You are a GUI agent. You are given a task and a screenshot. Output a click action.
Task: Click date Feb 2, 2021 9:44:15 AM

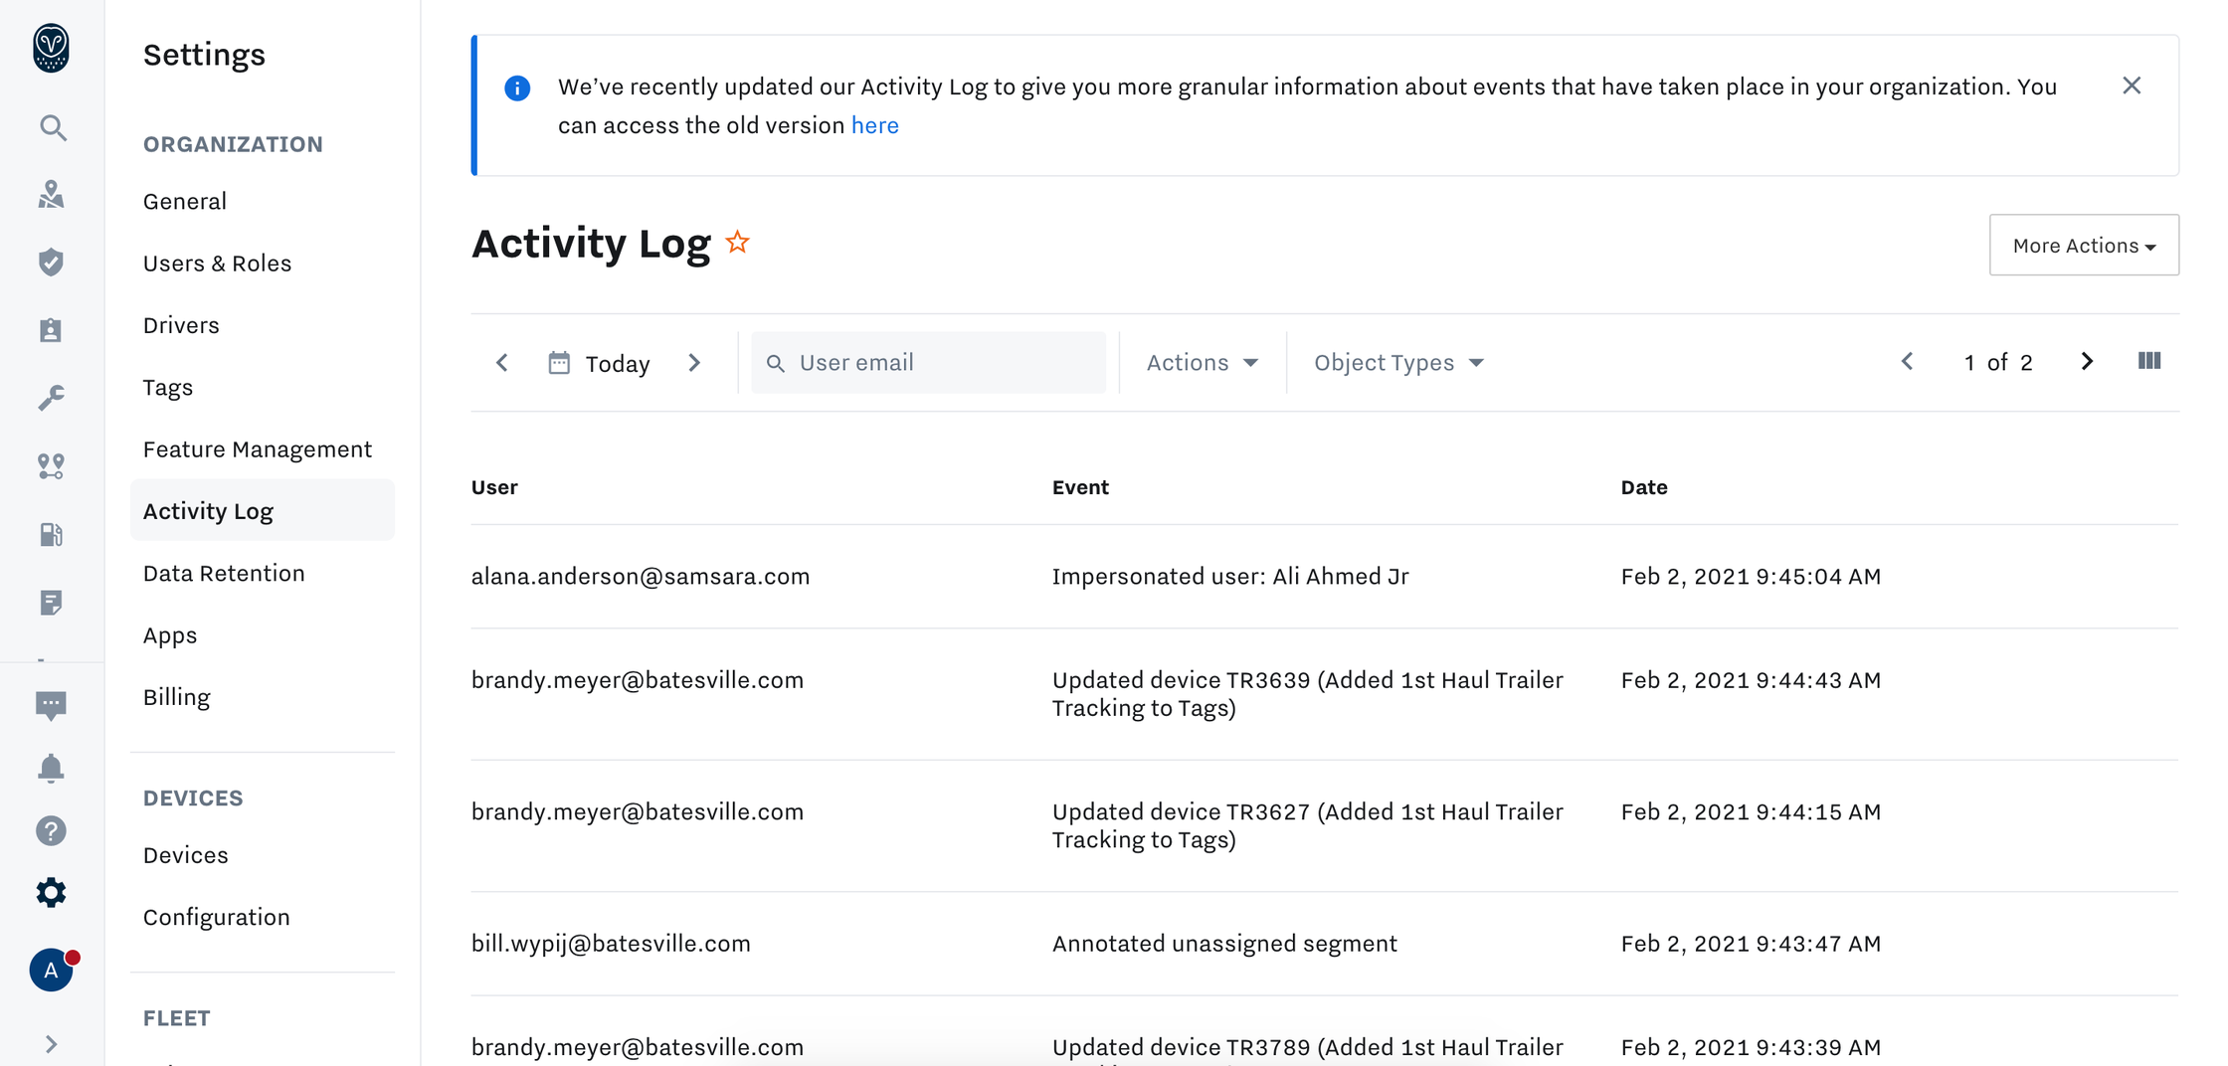point(1751,811)
